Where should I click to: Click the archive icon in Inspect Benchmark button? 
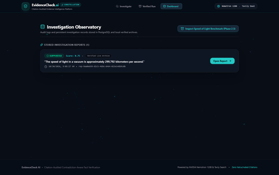(x=182, y=28)
